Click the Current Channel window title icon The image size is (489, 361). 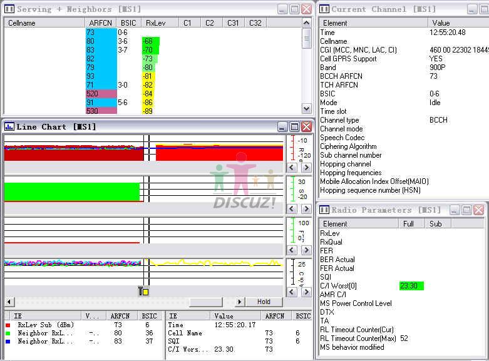point(324,9)
